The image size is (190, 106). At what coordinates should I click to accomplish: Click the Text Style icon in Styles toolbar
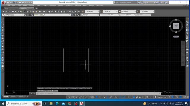[x=83, y=11]
